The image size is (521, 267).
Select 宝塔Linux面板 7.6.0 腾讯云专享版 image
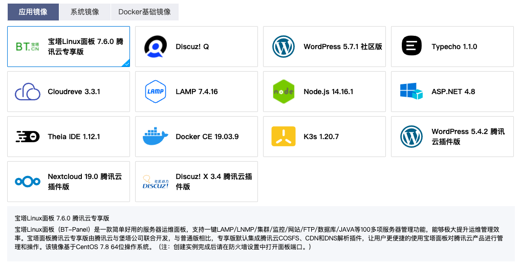click(x=85, y=47)
